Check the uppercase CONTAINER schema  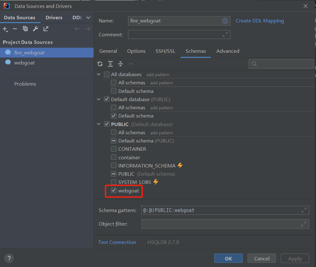coord(114,149)
